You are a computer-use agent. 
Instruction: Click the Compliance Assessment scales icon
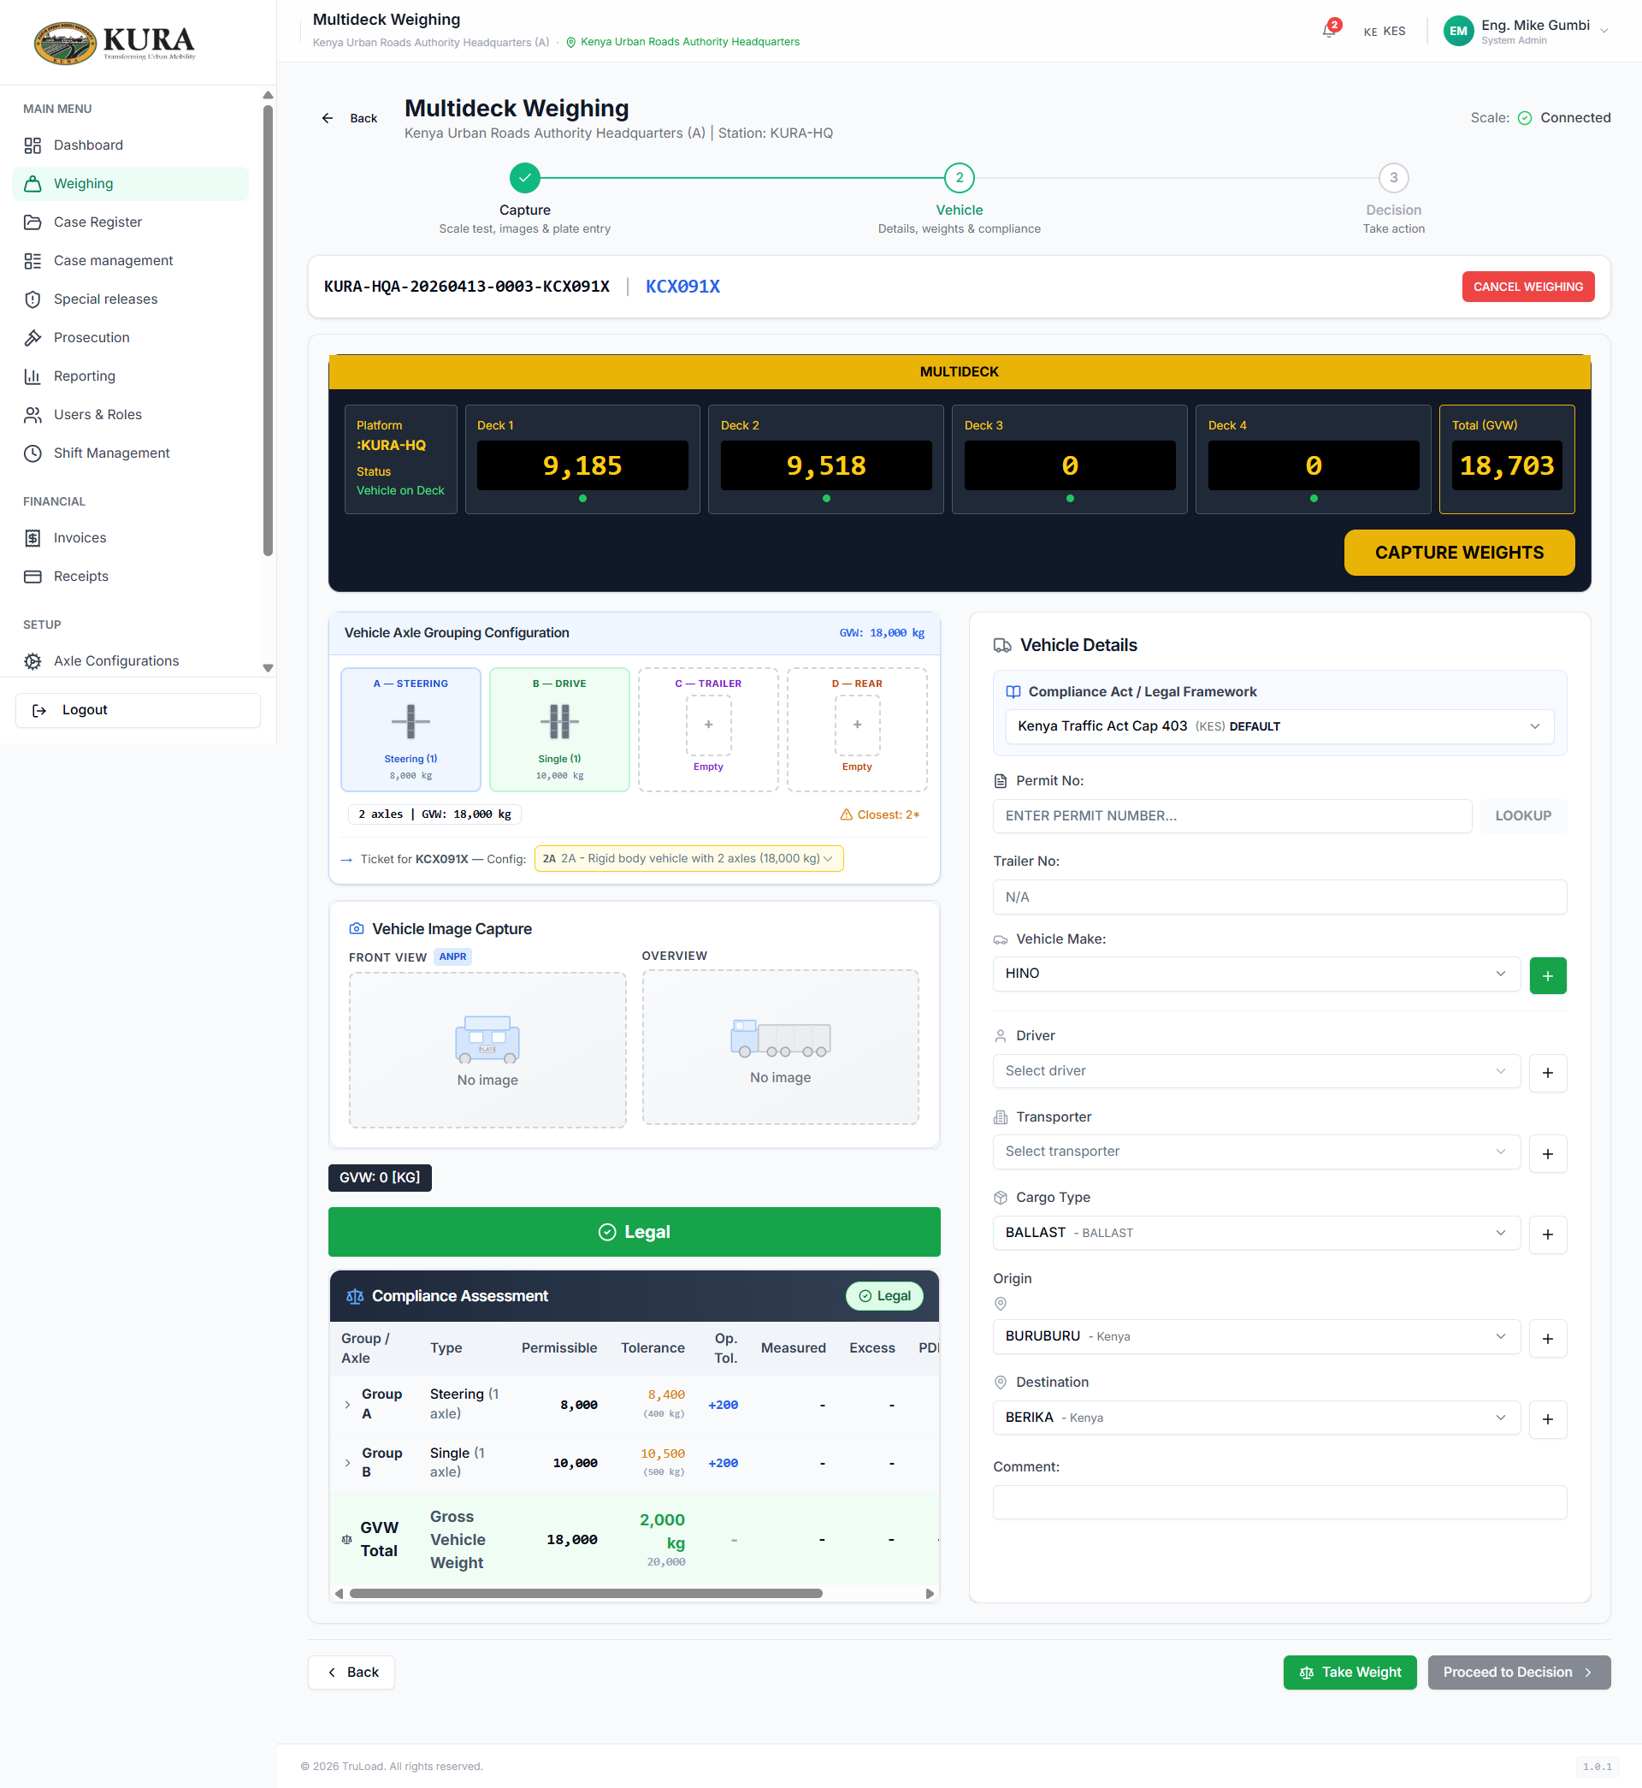click(355, 1296)
